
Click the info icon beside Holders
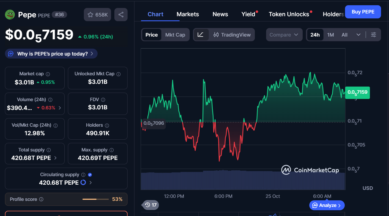pos(107,125)
